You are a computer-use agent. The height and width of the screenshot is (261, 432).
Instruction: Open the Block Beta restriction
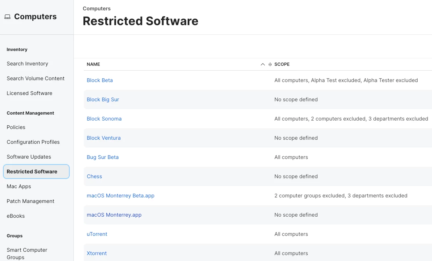[x=100, y=80]
